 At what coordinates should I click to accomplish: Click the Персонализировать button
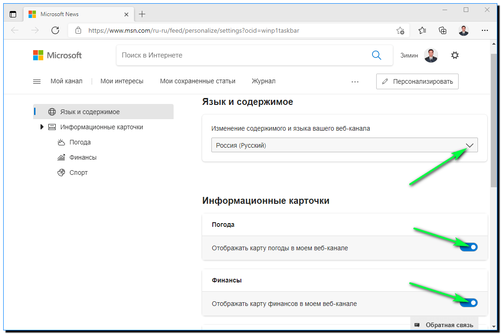[x=417, y=81]
